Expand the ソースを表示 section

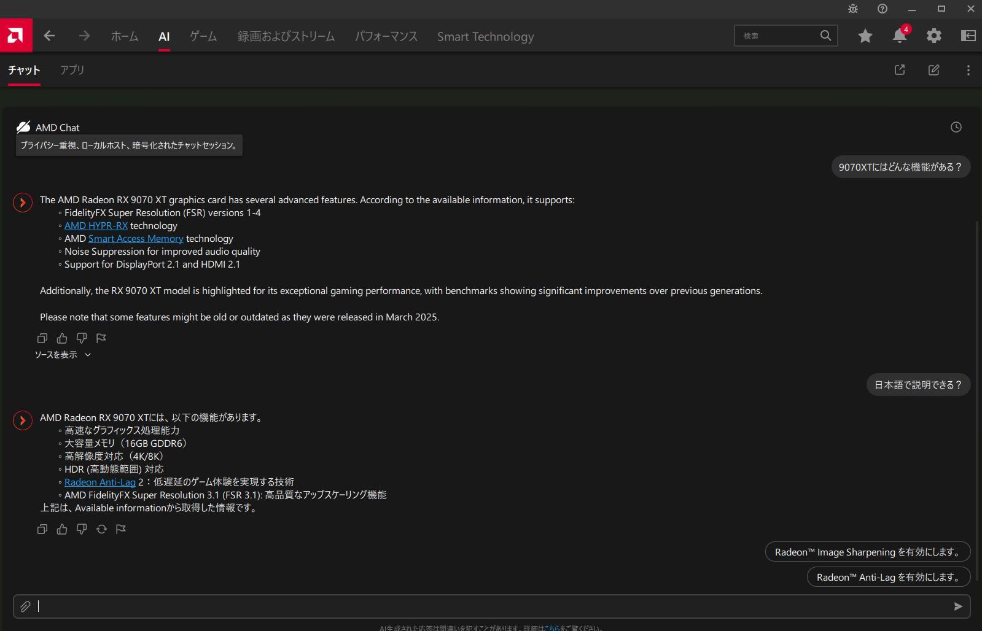click(x=63, y=355)
